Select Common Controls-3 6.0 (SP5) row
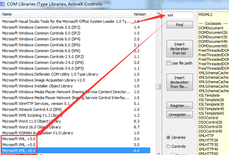This screenshot has width=229, height=155. [75, 68]
